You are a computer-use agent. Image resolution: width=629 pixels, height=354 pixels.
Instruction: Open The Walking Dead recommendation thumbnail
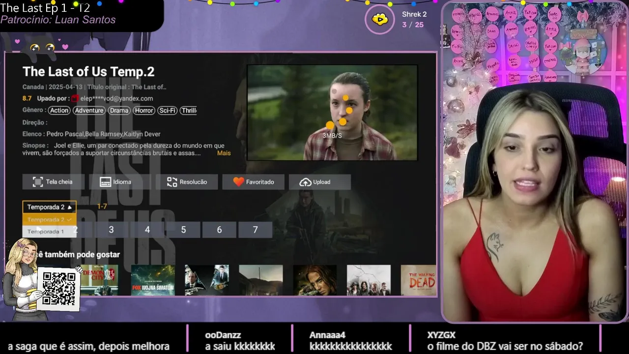[x=419, y=280]
